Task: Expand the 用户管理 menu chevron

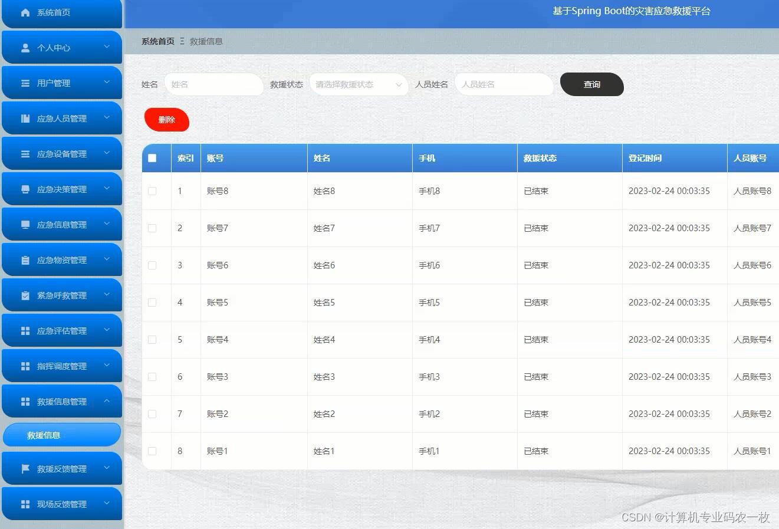Action: 107,82
